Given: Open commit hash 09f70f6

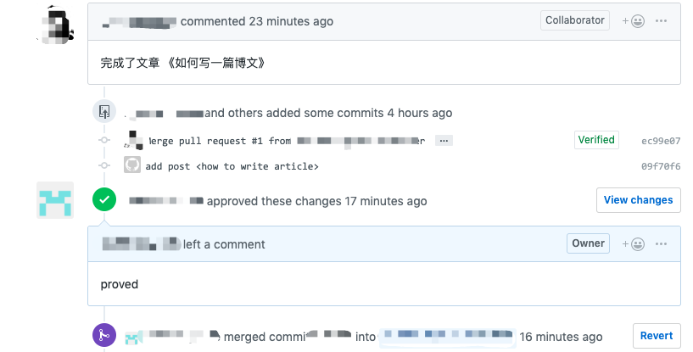Looking at the screenshot, I should click(661, 166).
